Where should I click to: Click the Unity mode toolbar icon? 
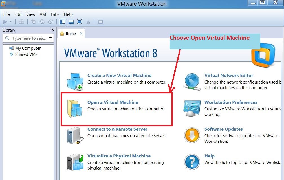point(88,22)
